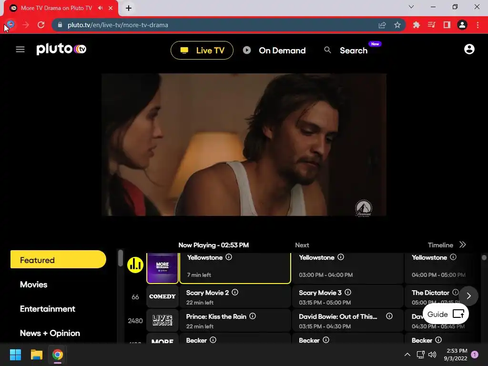Image resolution: width=488 pixels, height=366 pixels.
Task: Open the Chrome tab search chevron
Action: click(x=411, y=7)
